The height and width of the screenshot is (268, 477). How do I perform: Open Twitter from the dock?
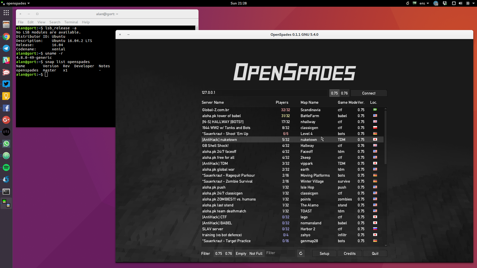(6, 84)
